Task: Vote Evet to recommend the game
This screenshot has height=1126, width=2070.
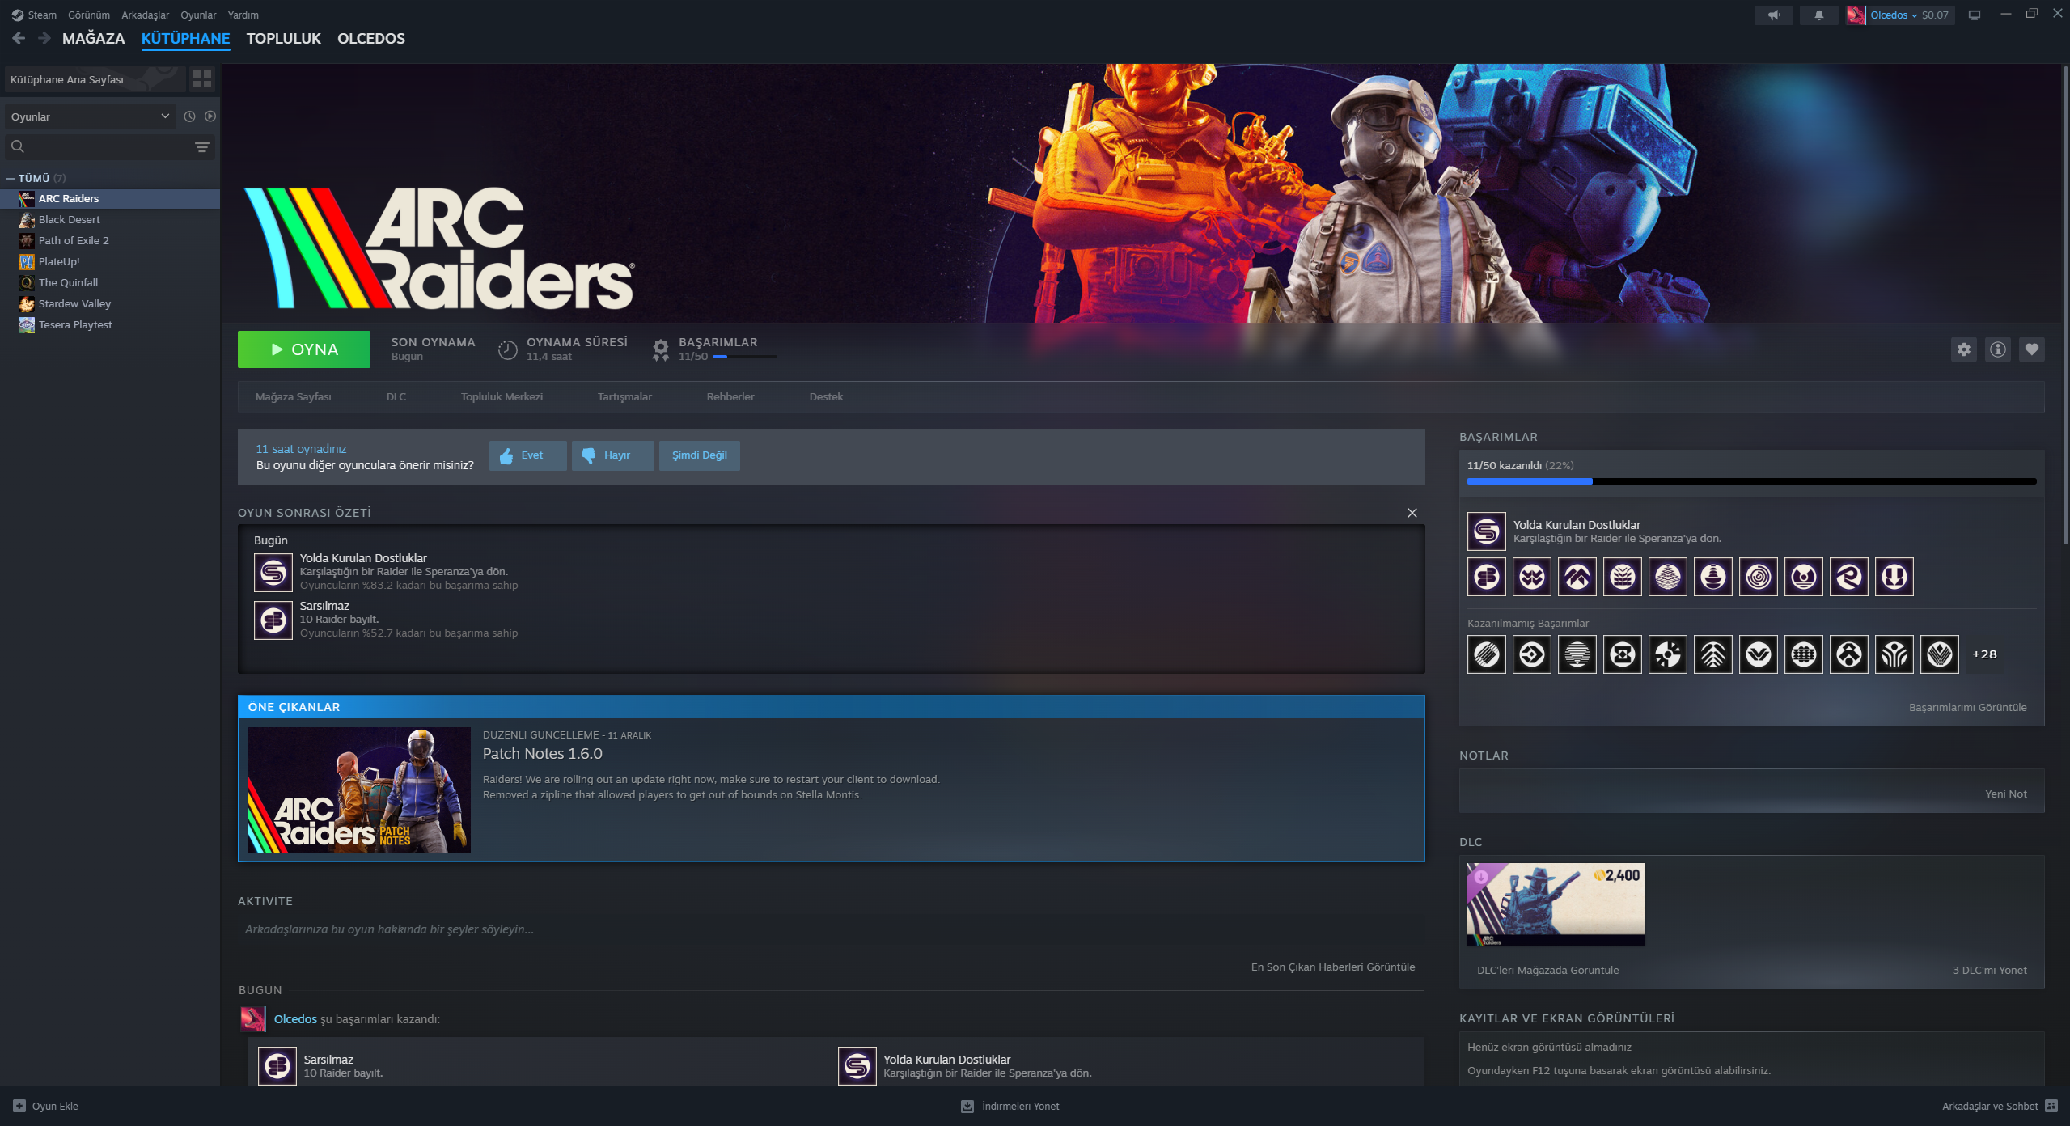Action: pos(527,455)
